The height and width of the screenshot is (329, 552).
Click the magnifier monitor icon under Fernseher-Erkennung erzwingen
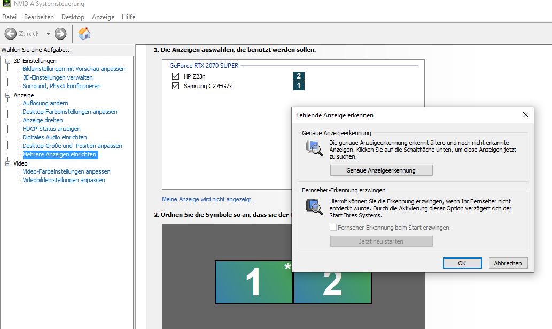(x=314, y=207)
